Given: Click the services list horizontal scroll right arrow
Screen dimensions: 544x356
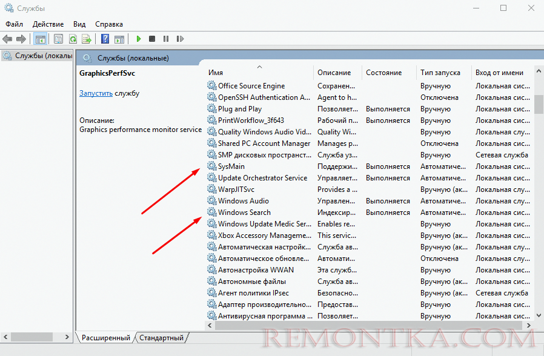Looking at the screenshot, I should [528, 325].
